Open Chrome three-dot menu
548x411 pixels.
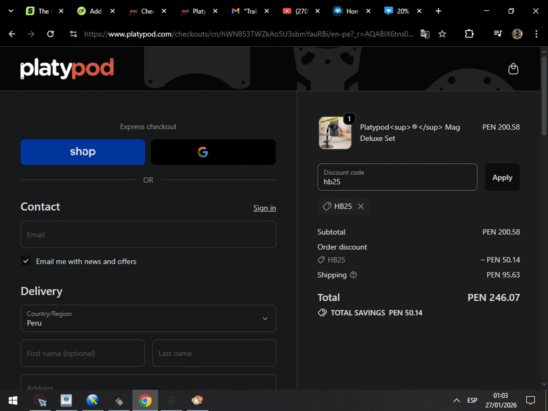click(536, 34)
